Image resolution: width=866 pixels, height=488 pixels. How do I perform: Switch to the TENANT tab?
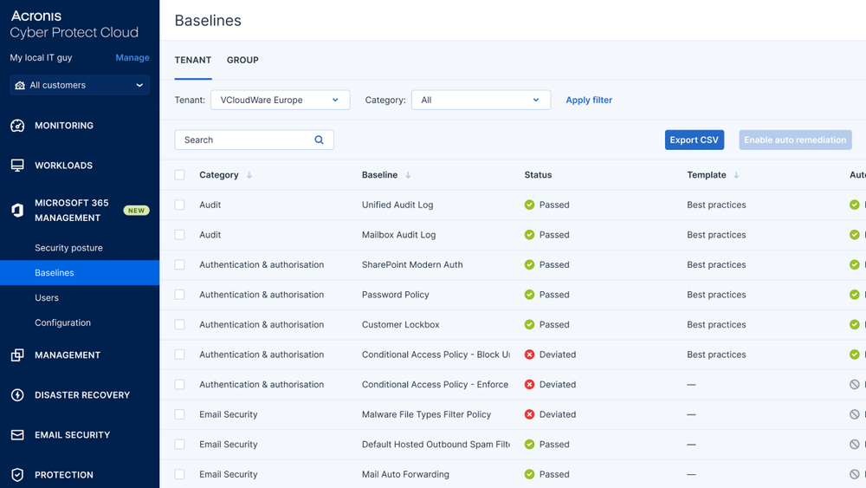[x=193, y=60]
